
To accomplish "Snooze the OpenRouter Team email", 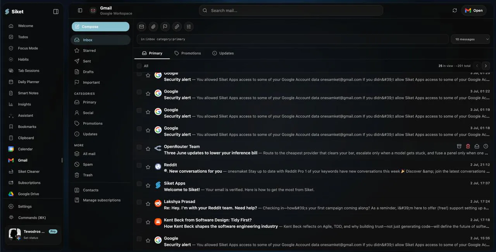I will click(x=486, y=146).
